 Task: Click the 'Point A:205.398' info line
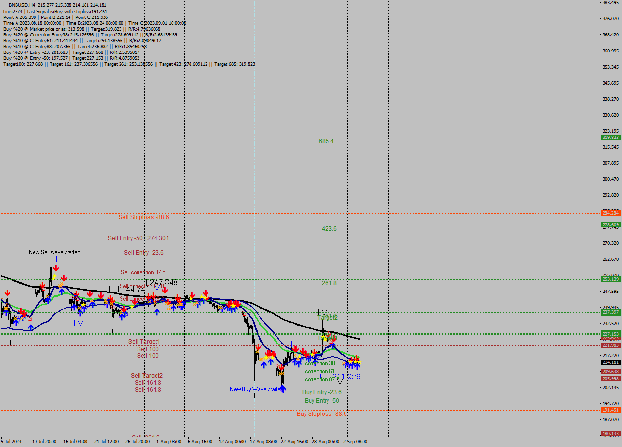coord(55,17)
